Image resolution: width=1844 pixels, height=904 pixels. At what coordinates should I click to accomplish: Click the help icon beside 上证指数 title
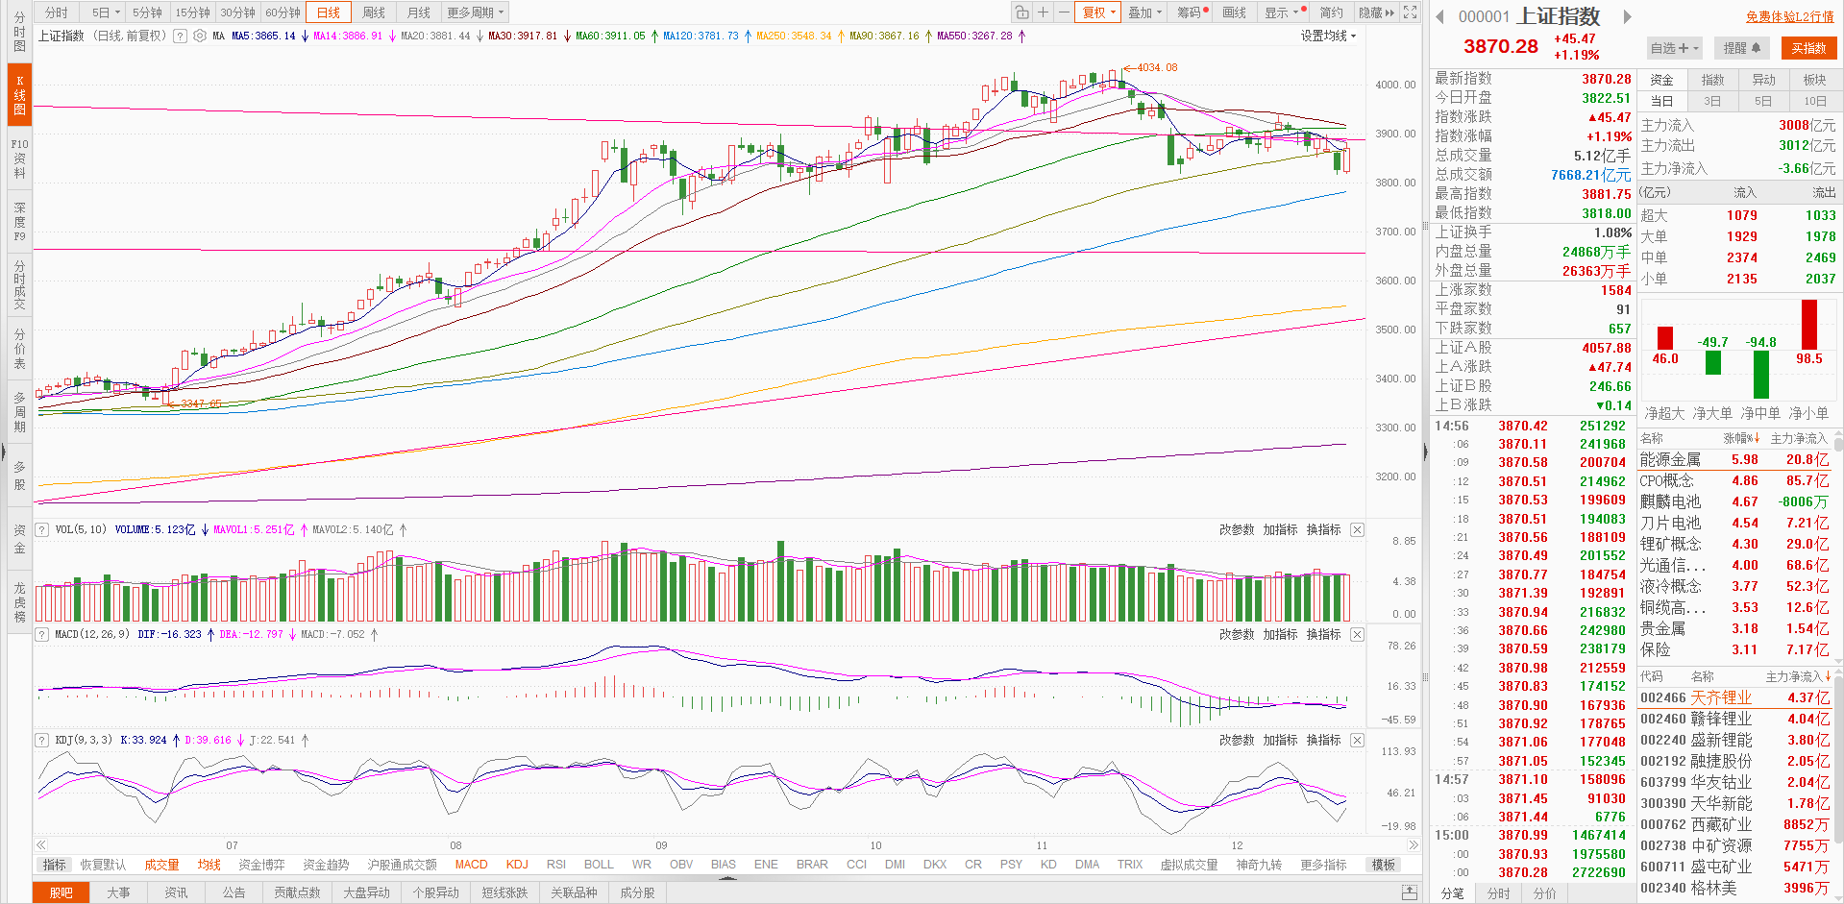tap(180, 36)
